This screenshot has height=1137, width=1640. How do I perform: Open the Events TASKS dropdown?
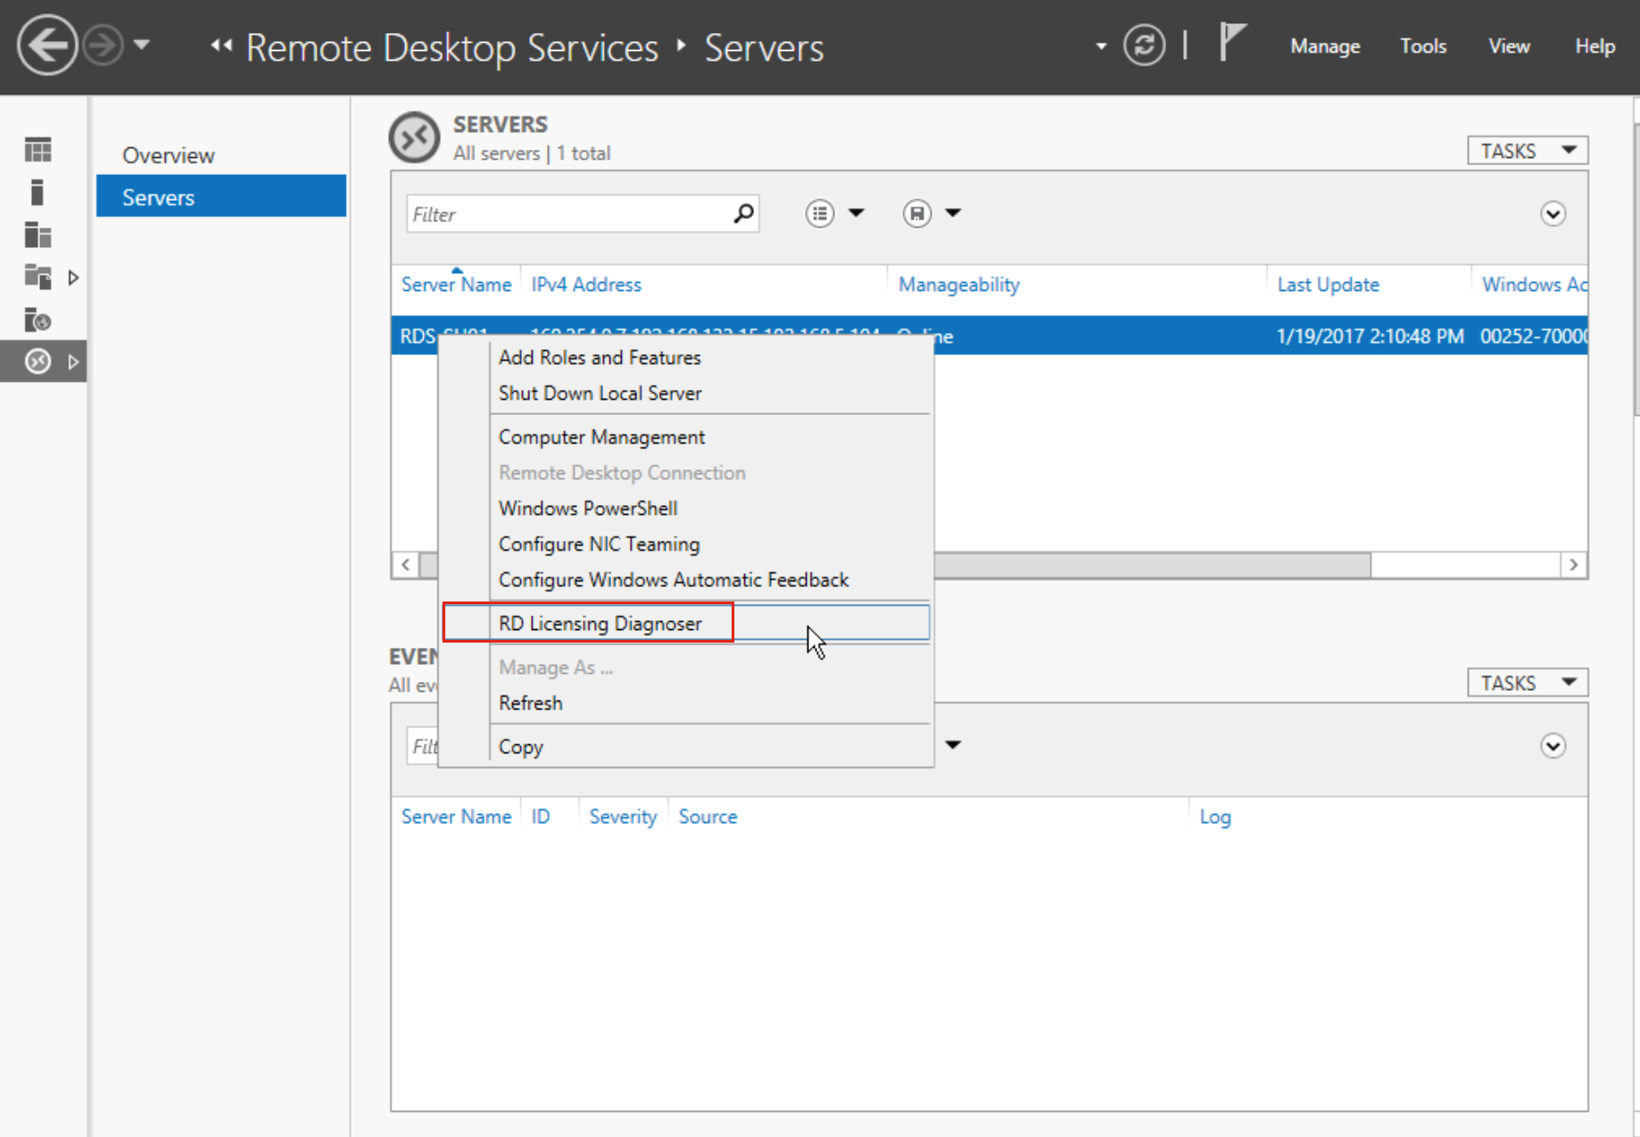(1527, 683)
